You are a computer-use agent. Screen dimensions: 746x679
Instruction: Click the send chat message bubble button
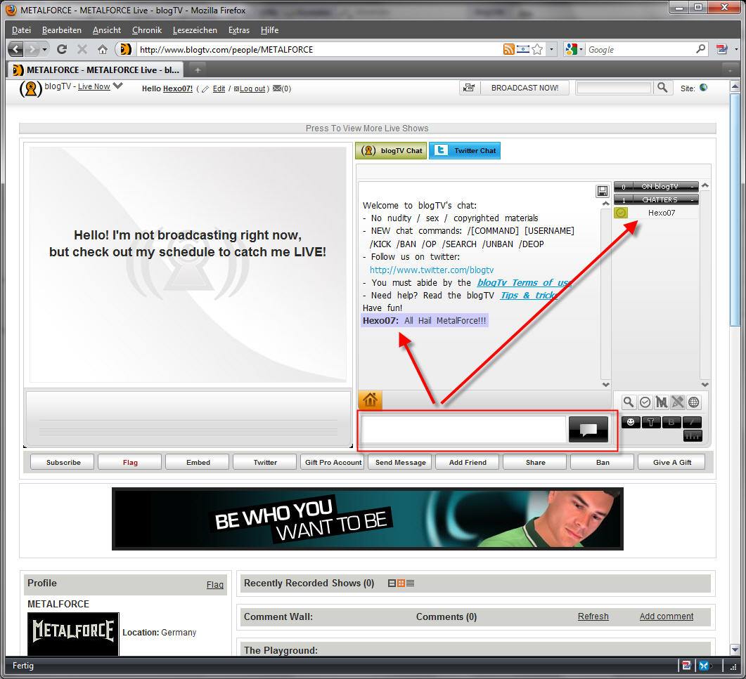point(588,429)
